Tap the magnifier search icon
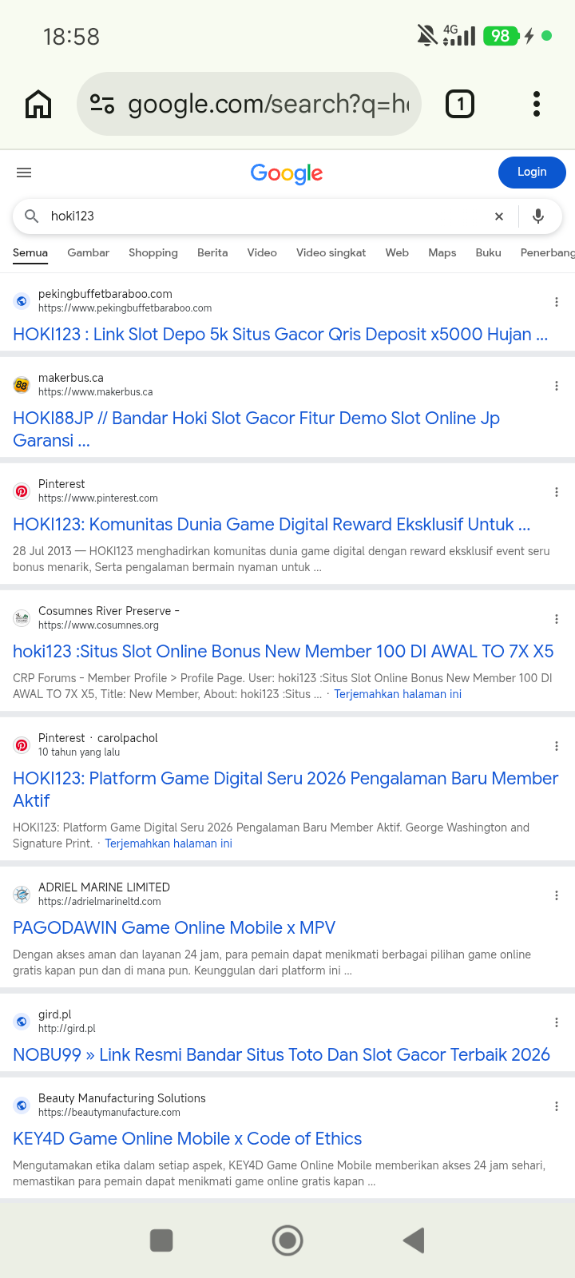This screenshot has width=575, height=1278. [x=32, y=216]
